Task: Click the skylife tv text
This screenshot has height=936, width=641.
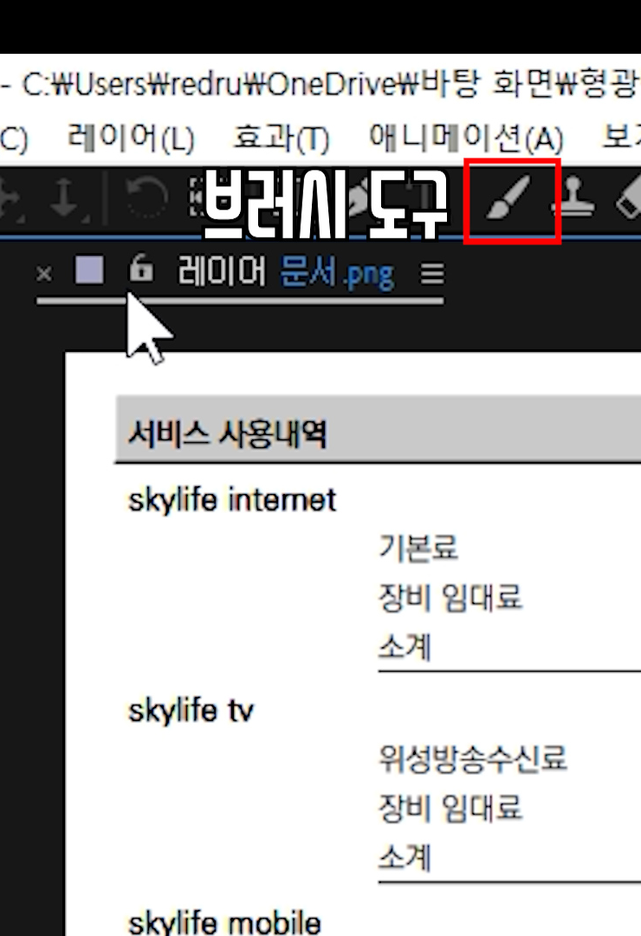Action: 191,712
